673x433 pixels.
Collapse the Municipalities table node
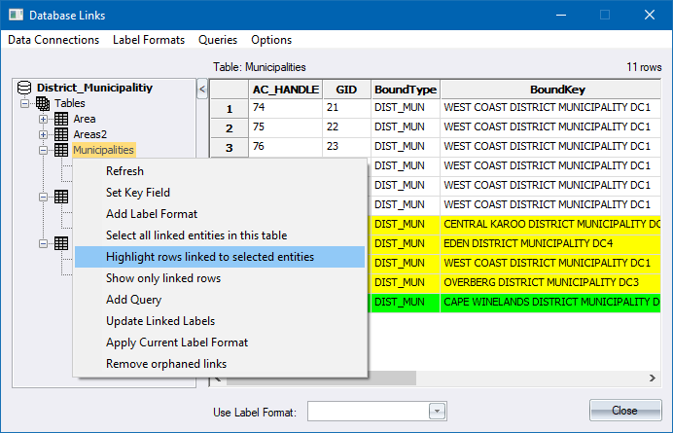43,150
